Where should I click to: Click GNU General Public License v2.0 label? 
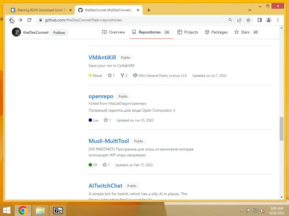pyautogui.click(x=163, y=75)
